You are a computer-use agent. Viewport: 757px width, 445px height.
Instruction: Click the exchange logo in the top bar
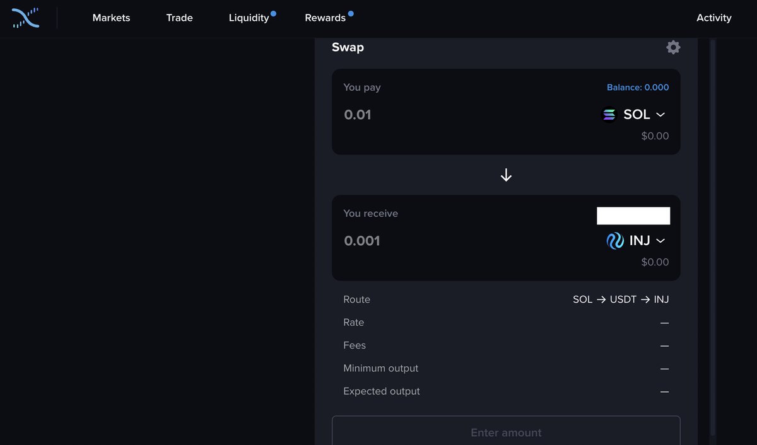[x=25, y=18]
